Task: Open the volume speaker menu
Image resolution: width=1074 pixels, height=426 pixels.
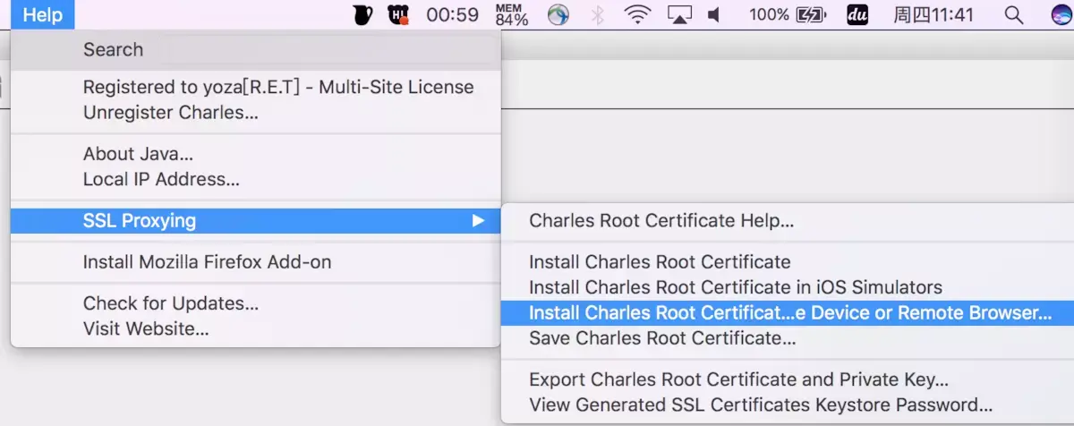Action: coord(715,14)
